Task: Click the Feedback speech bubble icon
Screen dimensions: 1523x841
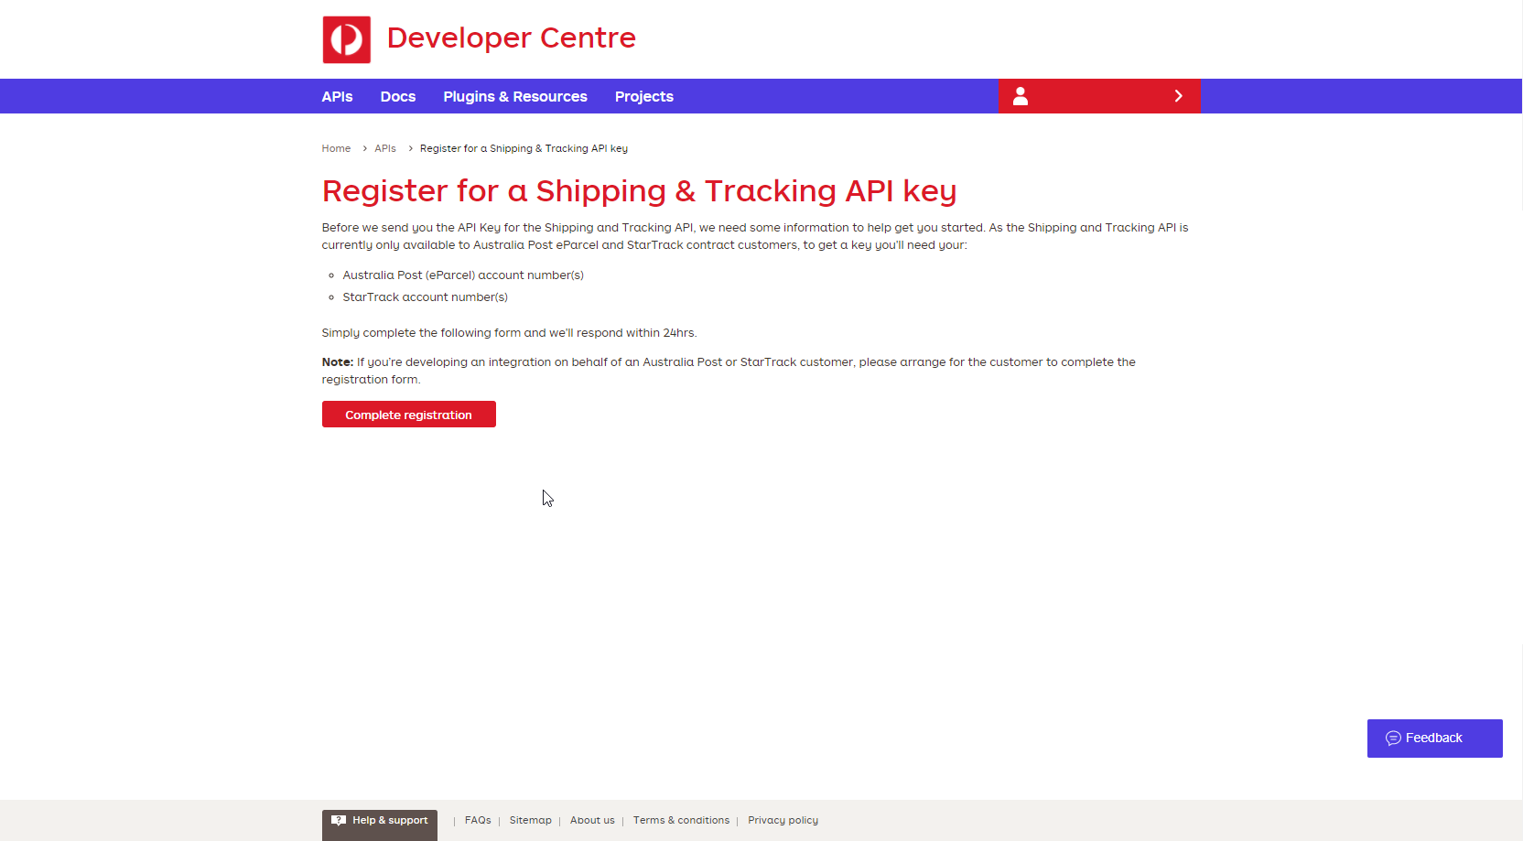Action: (x=1393, y=739)
